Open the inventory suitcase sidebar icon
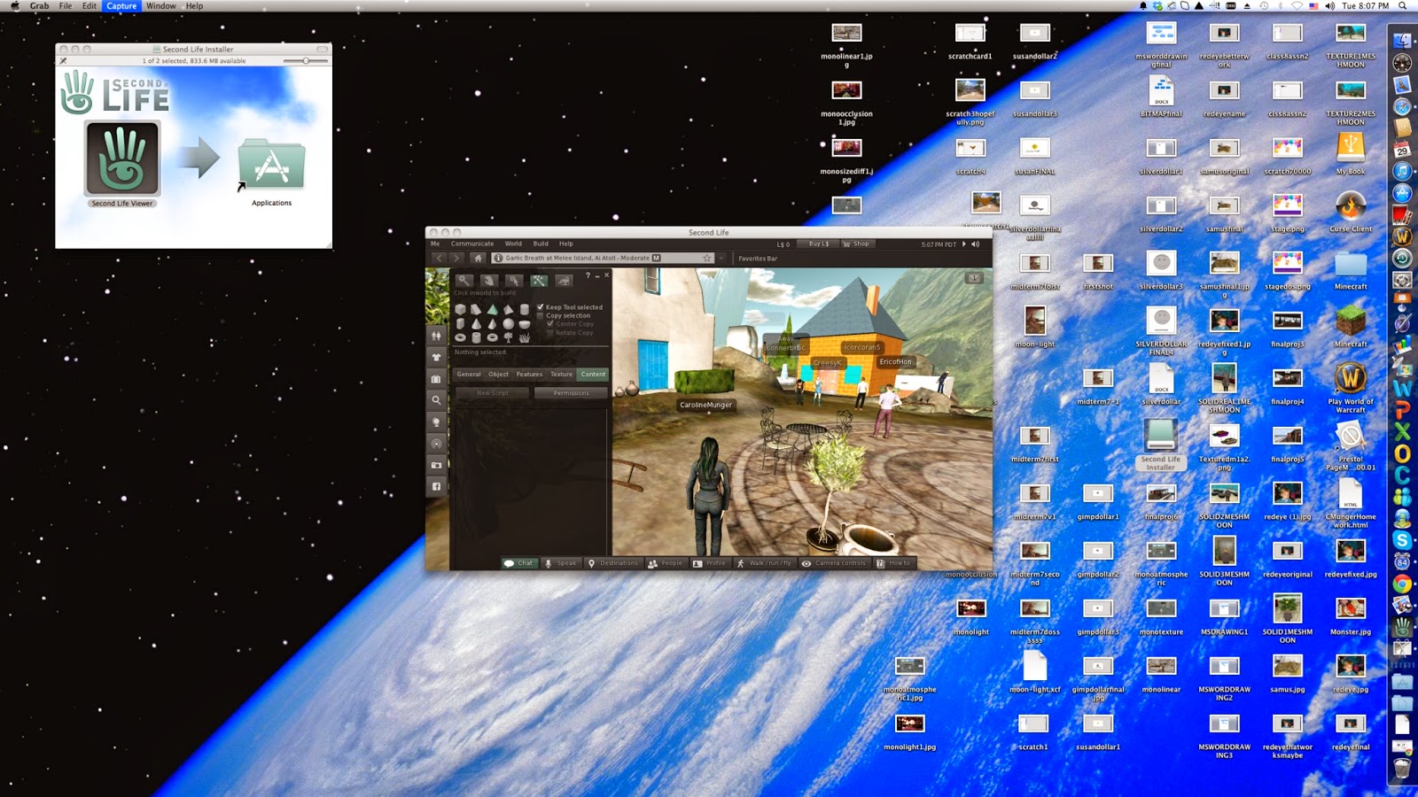The height and width of the screenshot is (797, 1418). [436, 379]
